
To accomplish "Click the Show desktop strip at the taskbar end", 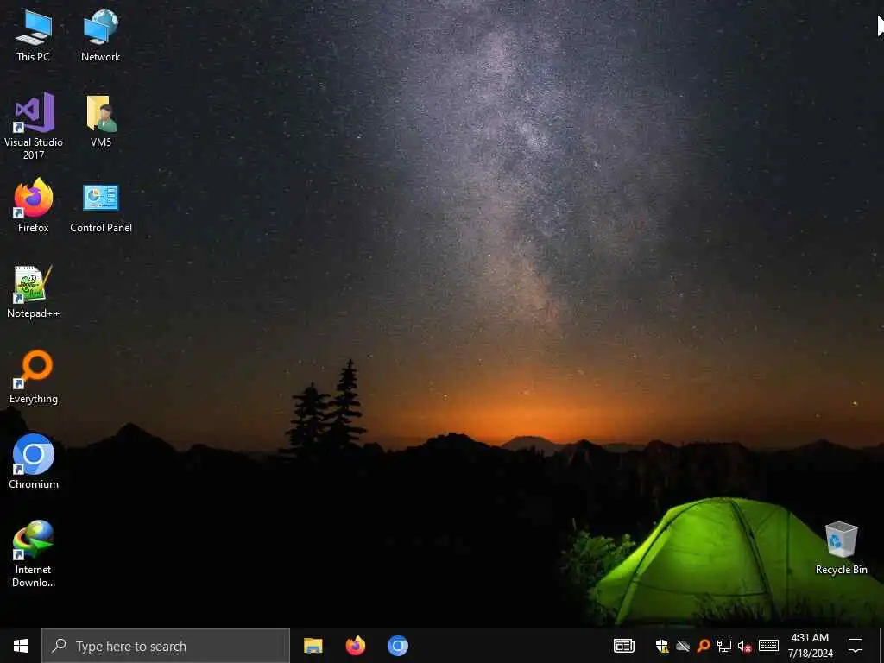I will pos(881,646).
